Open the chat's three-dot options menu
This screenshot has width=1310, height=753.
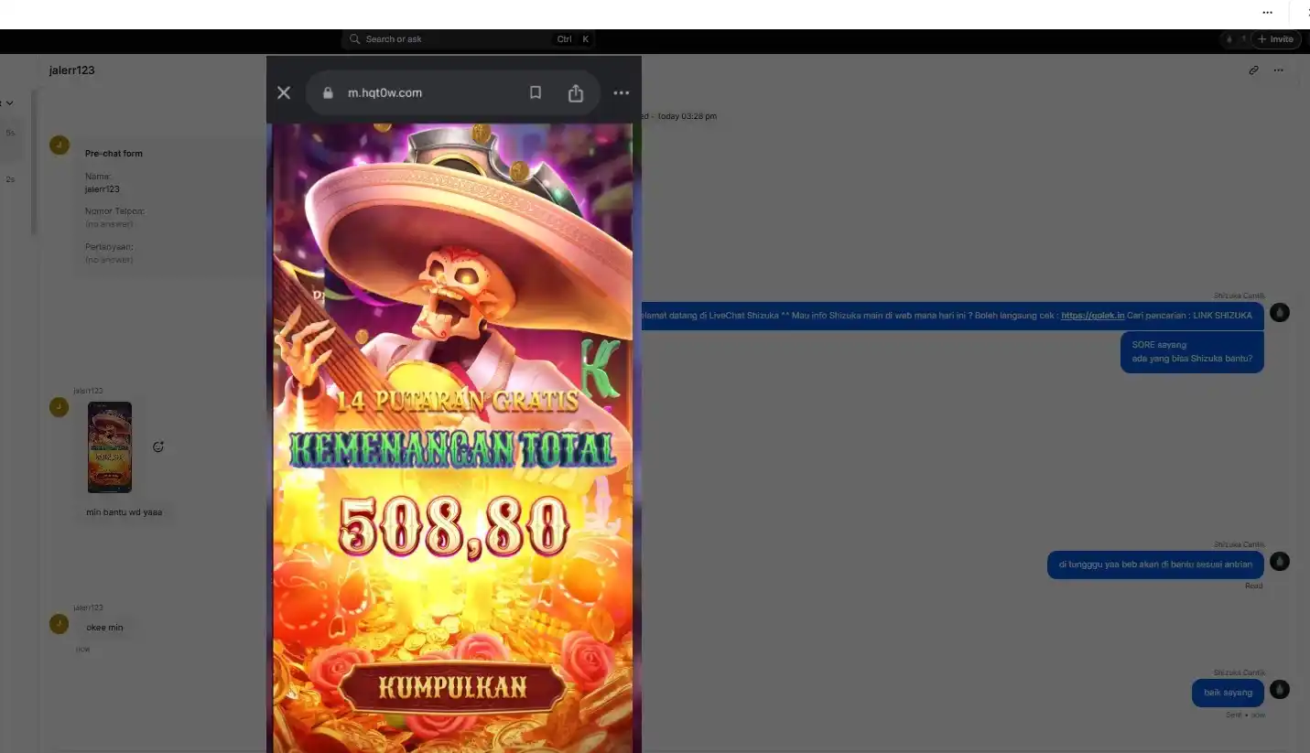tap(1279, 70)
